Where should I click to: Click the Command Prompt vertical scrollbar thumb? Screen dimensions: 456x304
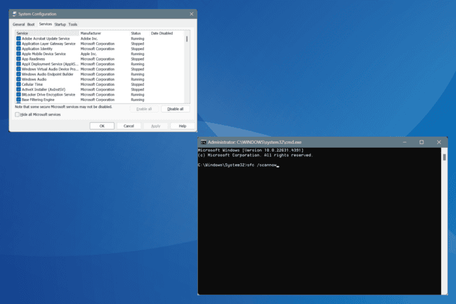pyautogui.click(x=444, y=158)
